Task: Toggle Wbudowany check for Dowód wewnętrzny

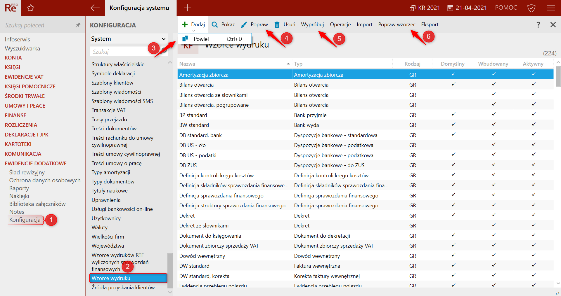Action: click(494, 255)
